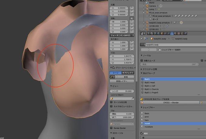206x139 pixels.
Task: Click the eyedropper in Lock to Object field
Action: click(133, 98)
